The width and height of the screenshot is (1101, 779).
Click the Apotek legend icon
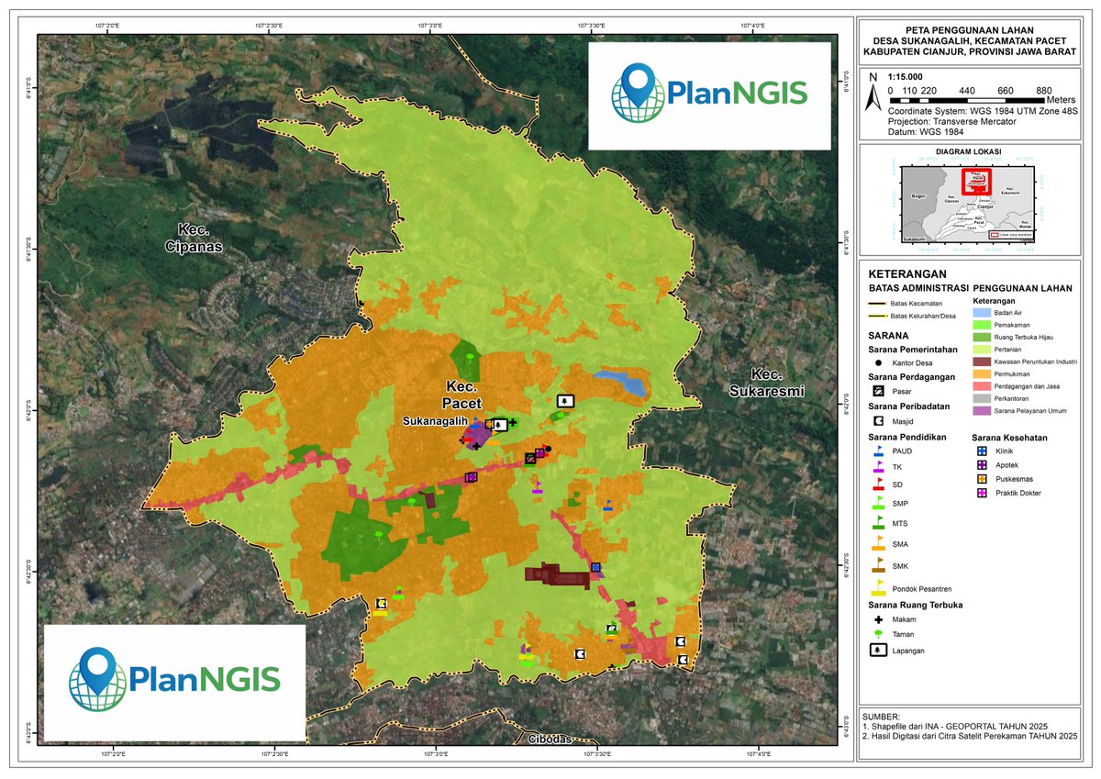click(980, 465)
